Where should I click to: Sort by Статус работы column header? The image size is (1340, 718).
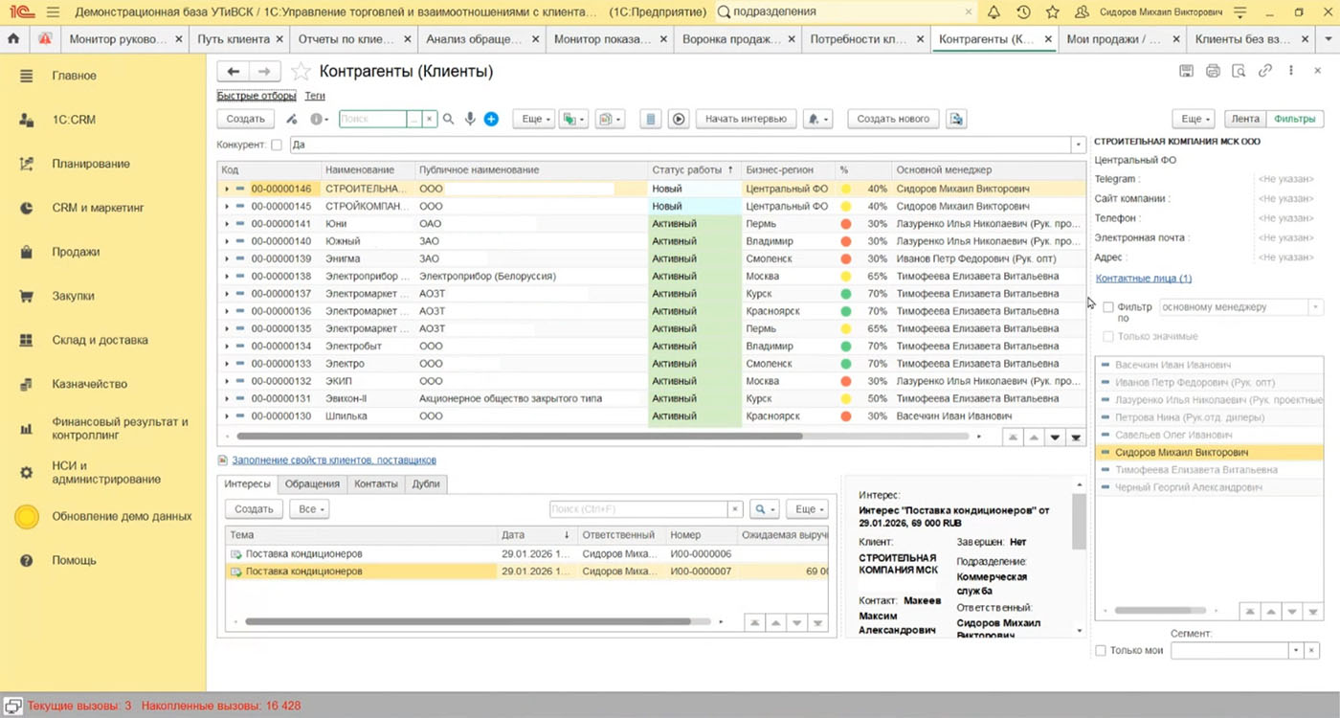[693, 169]
